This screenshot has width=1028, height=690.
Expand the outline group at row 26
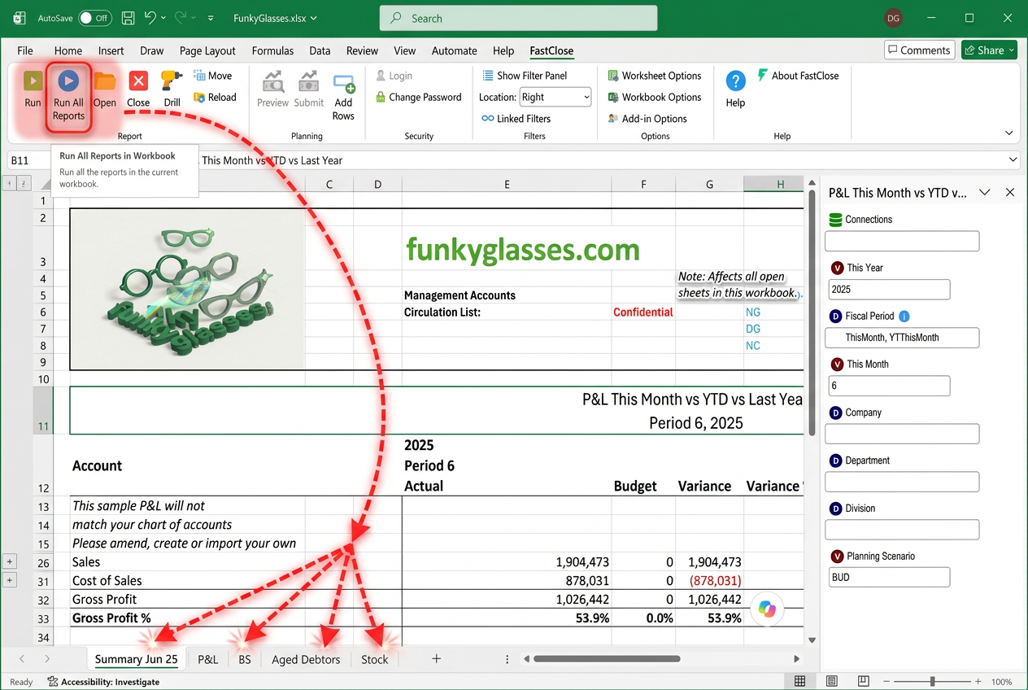10,562
